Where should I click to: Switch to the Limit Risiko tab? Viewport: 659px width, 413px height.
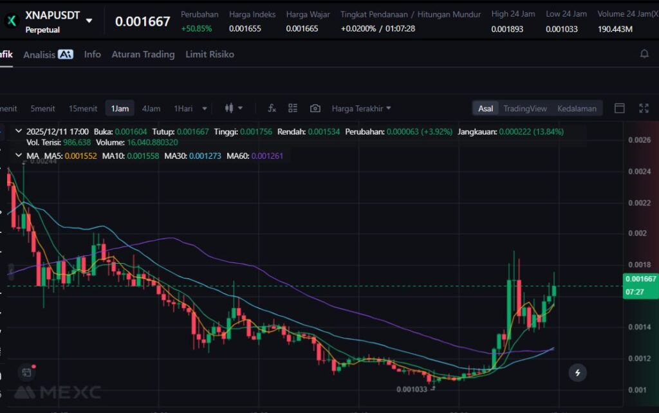click(x=210, y=55)
